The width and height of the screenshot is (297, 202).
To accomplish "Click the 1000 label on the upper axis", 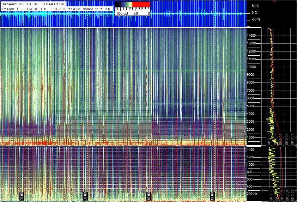I will [250, 137].
